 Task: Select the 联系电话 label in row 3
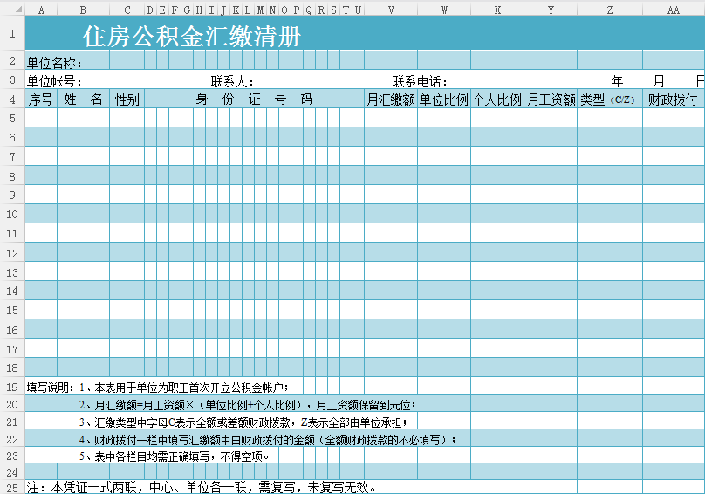tap(420, 81)
